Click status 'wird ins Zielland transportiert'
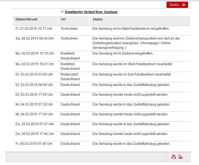Image resolution: width=199 pixels, height=165 pixels. [136, 43]
